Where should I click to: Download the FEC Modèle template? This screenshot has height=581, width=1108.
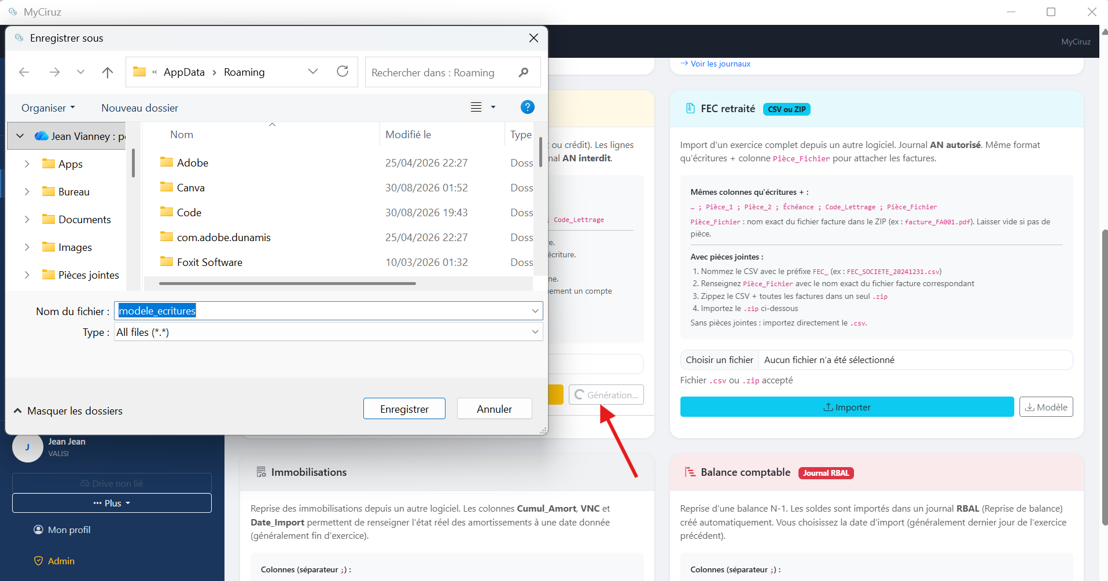tap(1046, 407)
